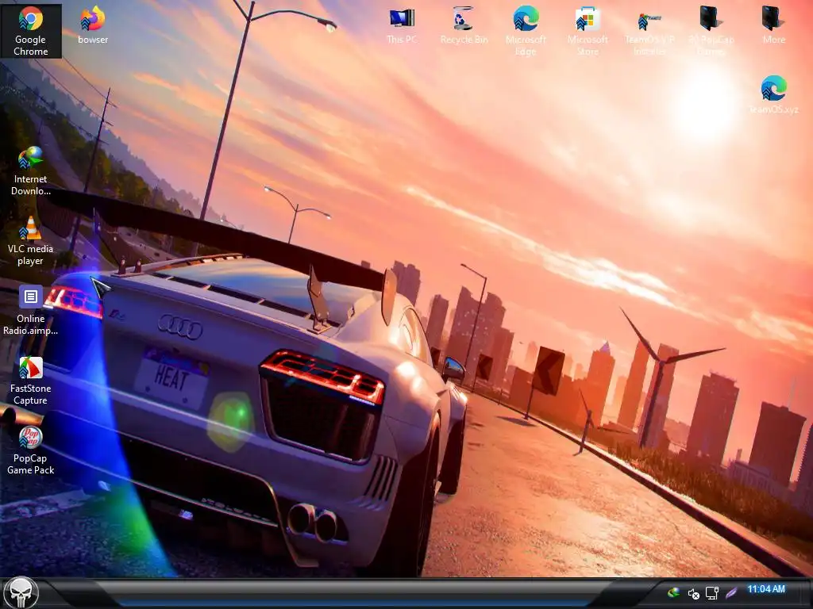This screenshot has width=813, height=609.
Task: Click the 11:04 AM taskbar clock
Action: 766,589
